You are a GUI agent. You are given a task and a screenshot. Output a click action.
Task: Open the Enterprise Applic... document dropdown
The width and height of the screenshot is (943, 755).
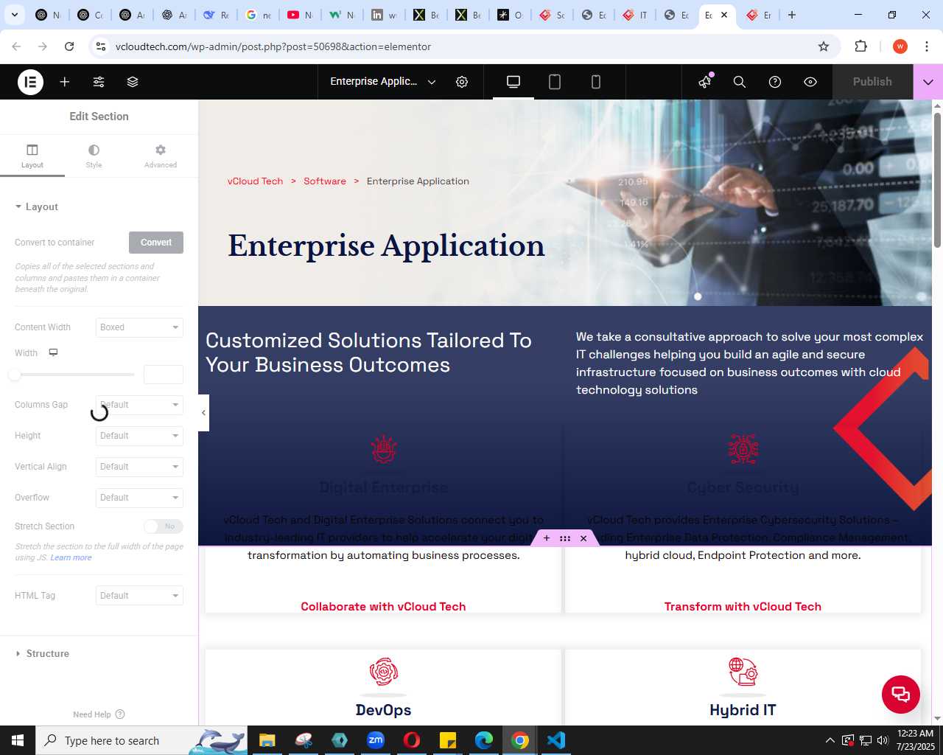(383, 82)
